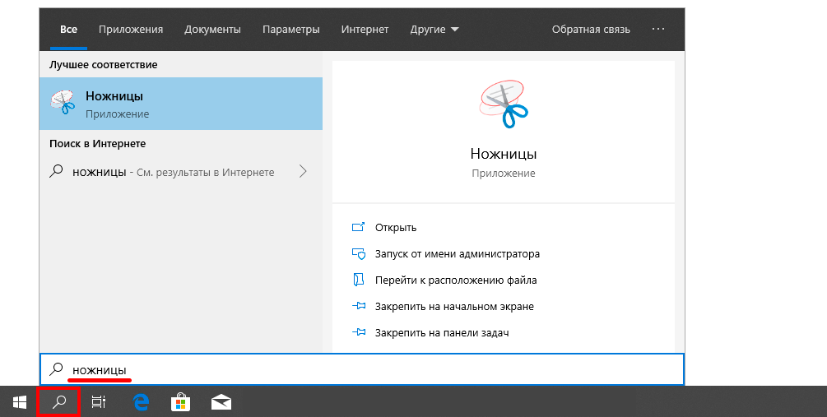Click Открыть to launch Ножницы
This screenshot has height=417, width=827.
point(396,227)
